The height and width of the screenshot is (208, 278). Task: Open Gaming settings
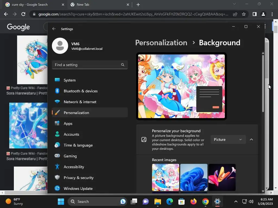pyautogui.click(x=90, y=156)
